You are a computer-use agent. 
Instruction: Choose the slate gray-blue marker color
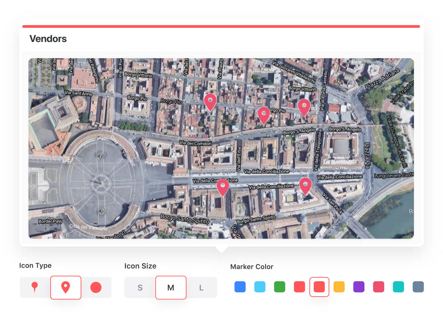coord(418,287)
